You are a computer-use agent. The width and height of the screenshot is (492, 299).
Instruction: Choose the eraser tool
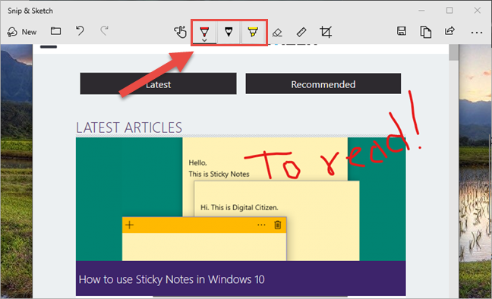pos(277,33)
